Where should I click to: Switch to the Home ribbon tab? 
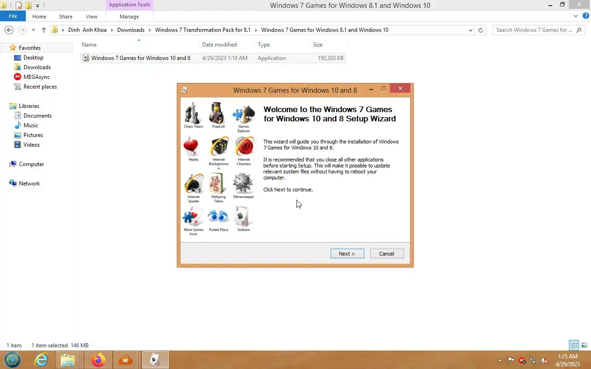click(39, 17)
